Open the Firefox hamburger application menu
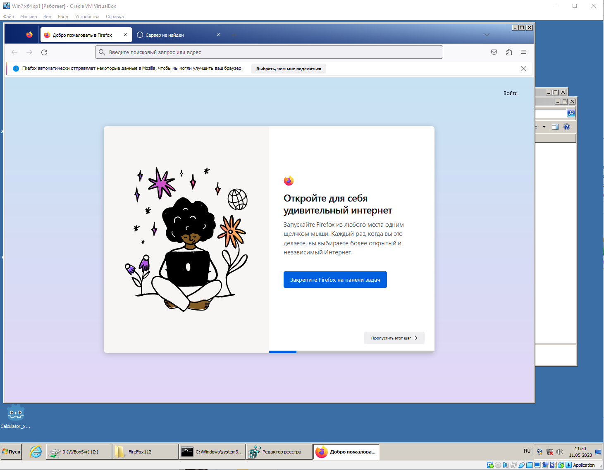This screenshot has height=470, width=604. click(524, 52)
